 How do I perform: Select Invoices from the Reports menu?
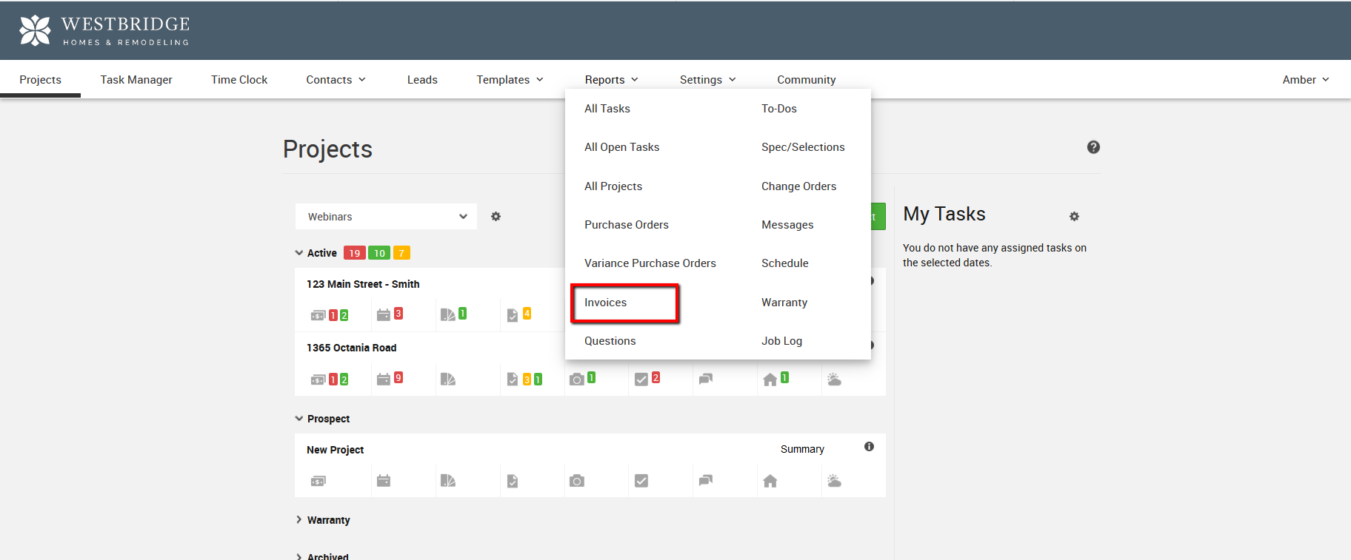point(606,303)
